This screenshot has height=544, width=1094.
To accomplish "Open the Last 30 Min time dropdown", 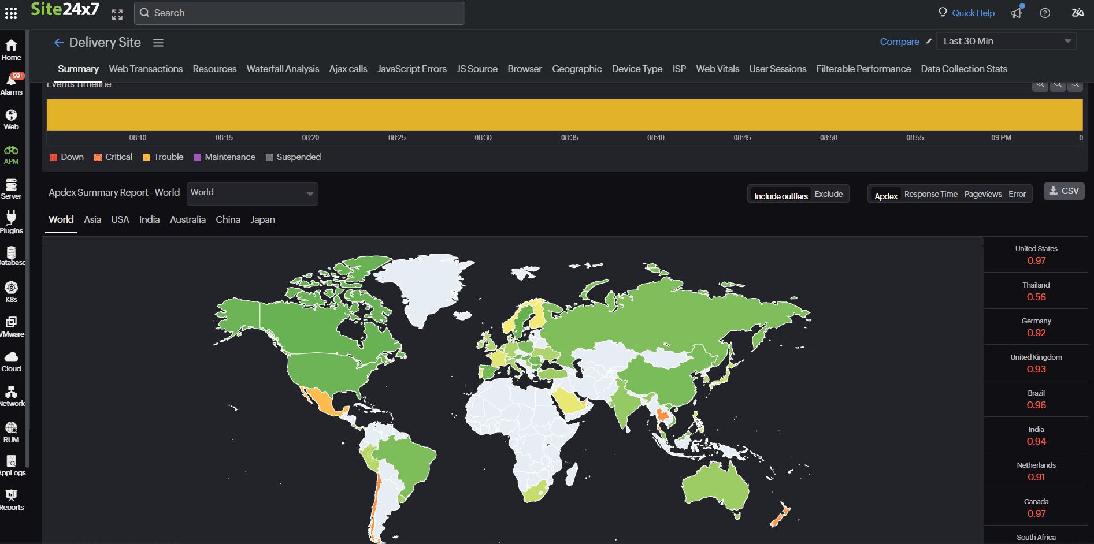I will pos(1007,41).
